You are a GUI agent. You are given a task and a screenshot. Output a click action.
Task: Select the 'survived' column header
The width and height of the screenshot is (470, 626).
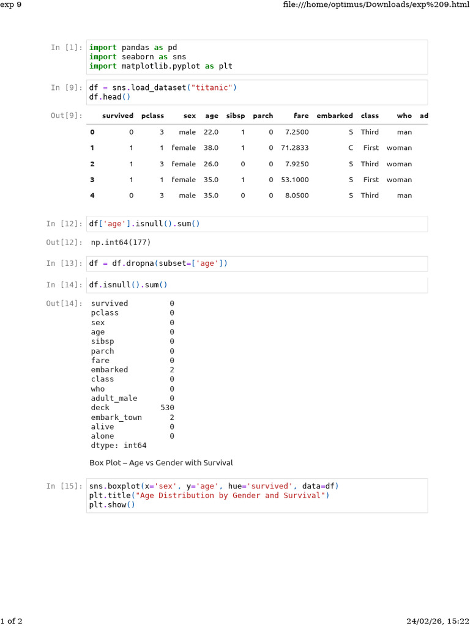click(x=117, y=116)
